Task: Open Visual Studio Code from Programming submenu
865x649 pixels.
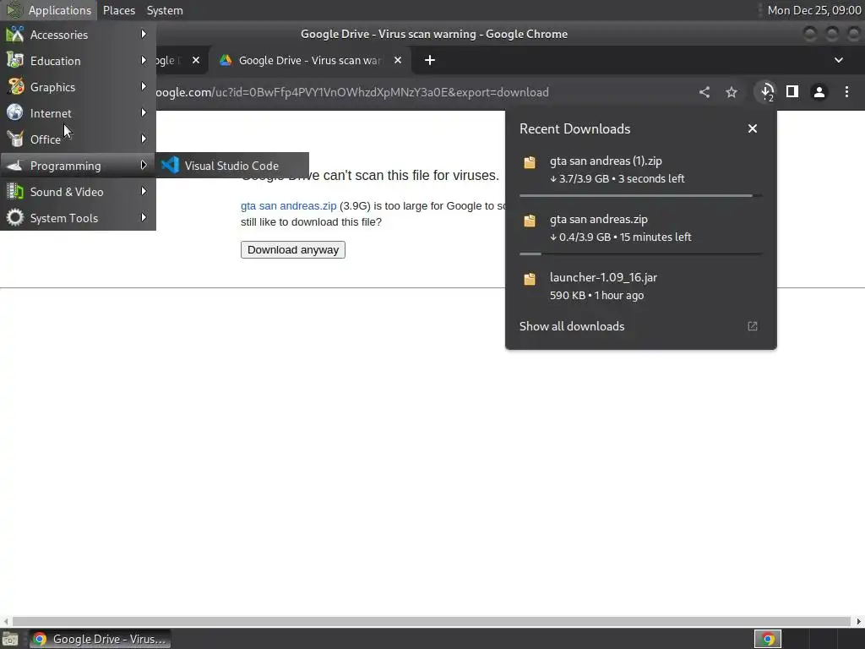Action: point(232,166)
